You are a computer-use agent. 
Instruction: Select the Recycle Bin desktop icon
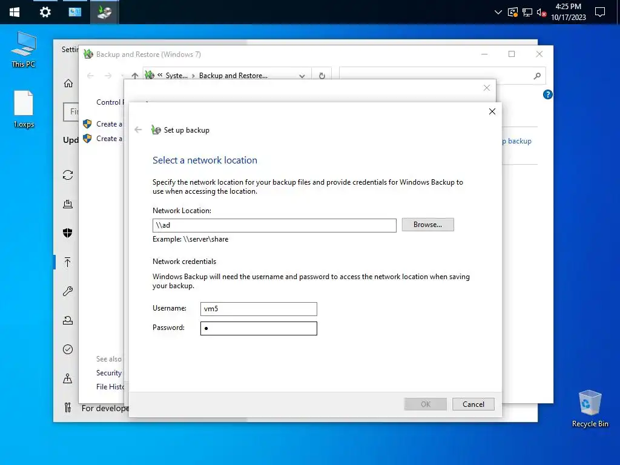click(x=590, y=409)
